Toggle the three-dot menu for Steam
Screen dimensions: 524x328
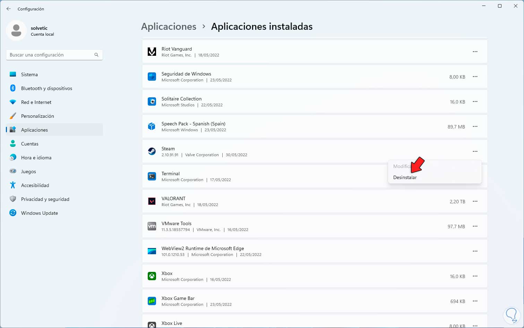point(475,151)
